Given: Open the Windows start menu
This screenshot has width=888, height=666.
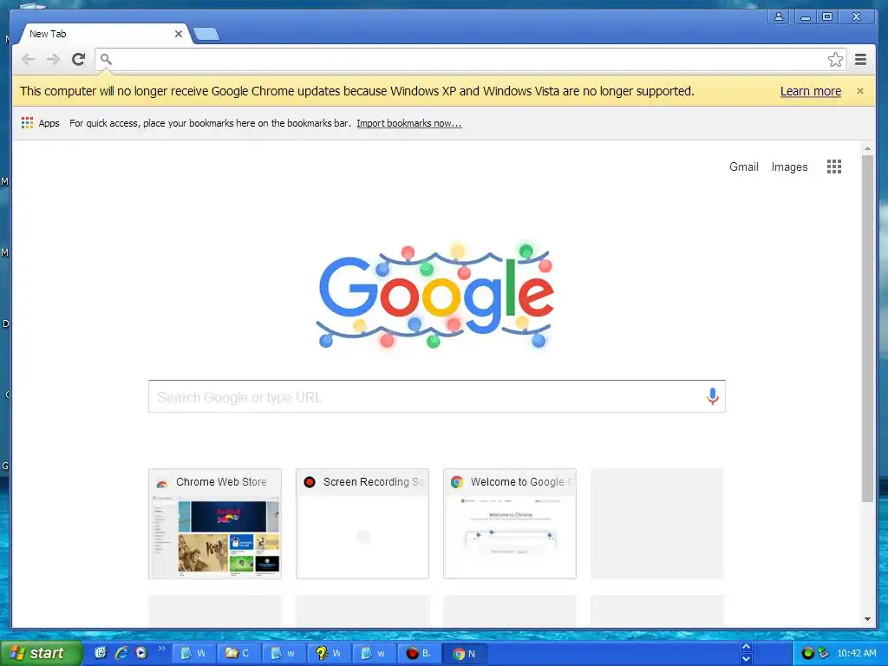Looking at the screenshot, I should click(x=41, y=653).
